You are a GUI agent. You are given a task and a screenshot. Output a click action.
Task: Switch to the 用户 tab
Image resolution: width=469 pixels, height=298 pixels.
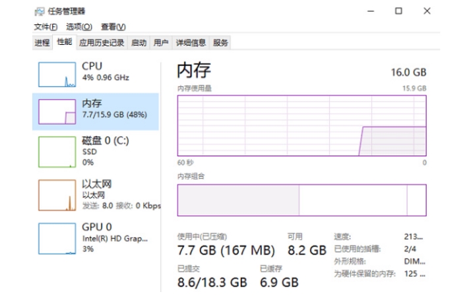[161, 43]
